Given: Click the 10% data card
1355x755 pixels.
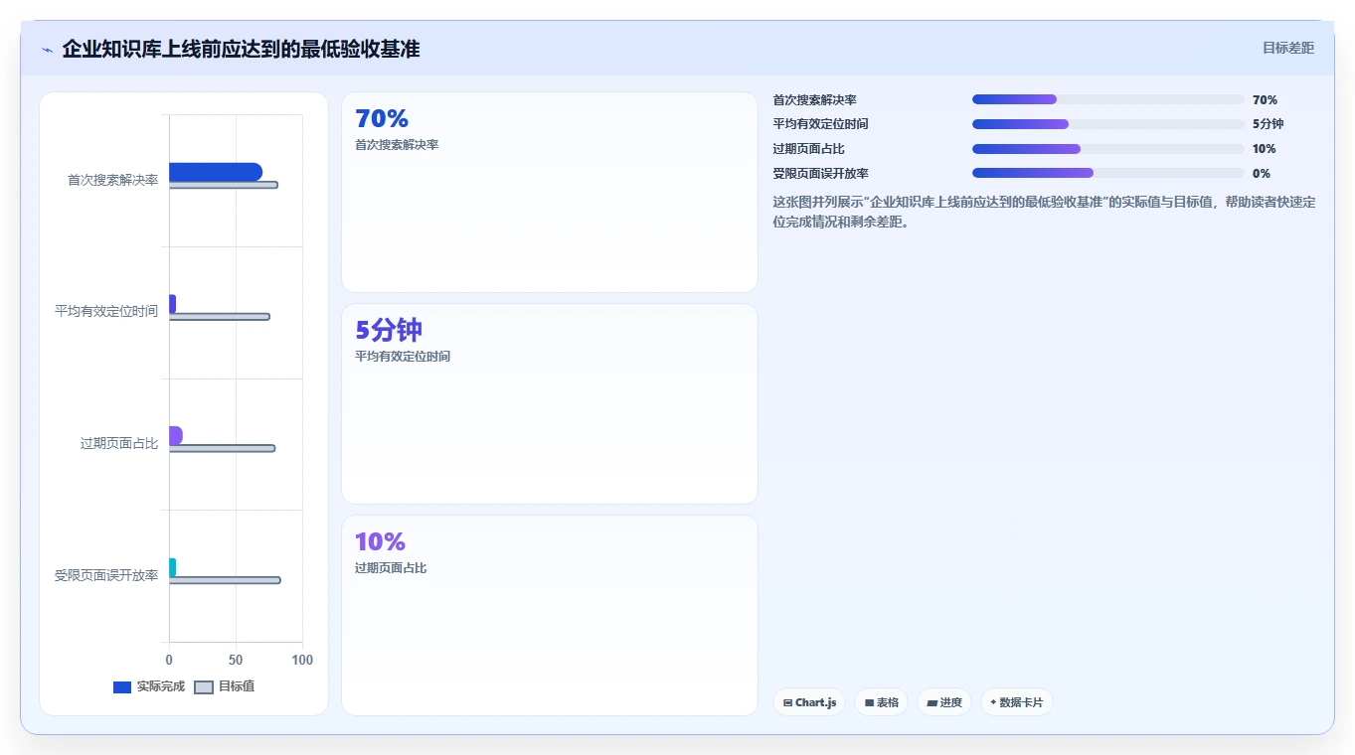Looking at the screenshot, I should [x=550, y=615].
